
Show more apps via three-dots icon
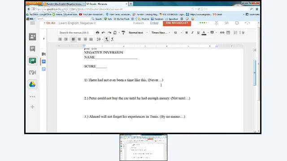click(32, 97)
